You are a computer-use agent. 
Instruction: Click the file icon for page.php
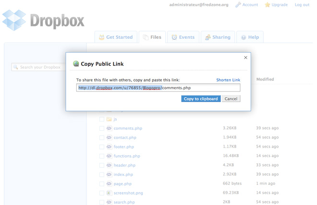click(x=109, y=183)
